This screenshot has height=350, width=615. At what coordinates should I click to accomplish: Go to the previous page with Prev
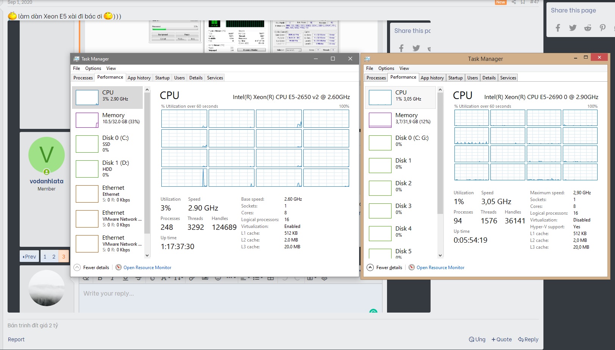[30, 257]
